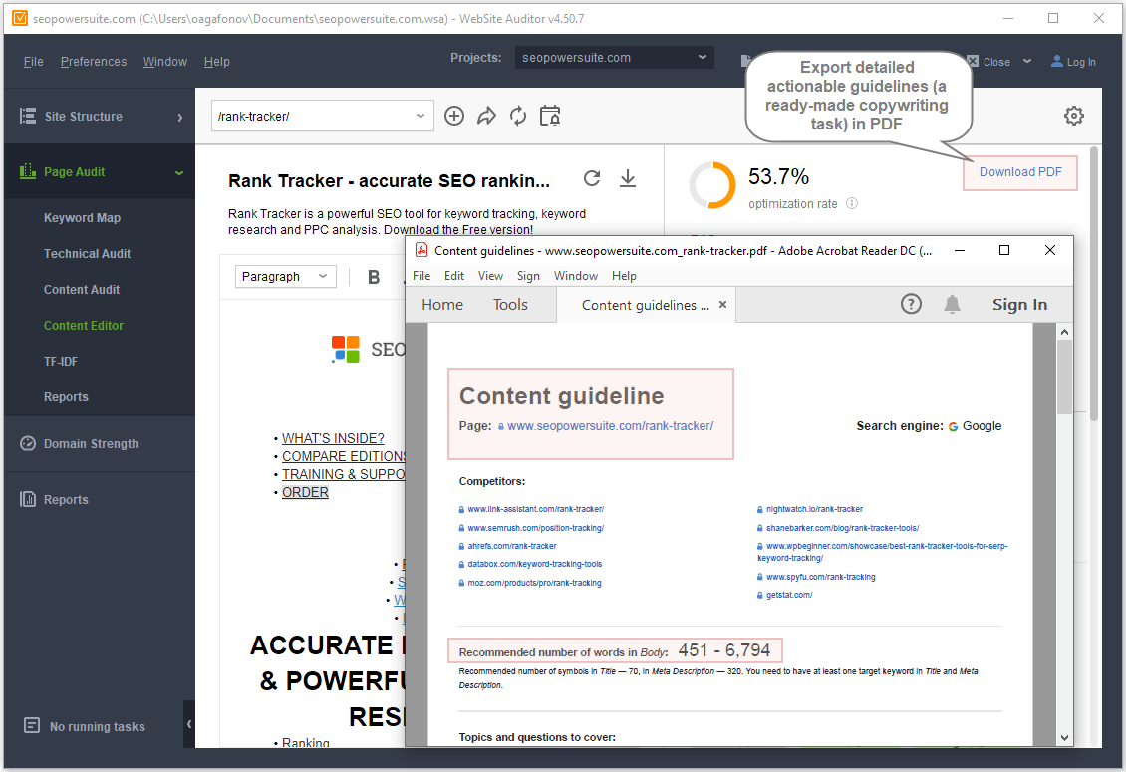Click the Acrobat notifications bell icon

tap(952, 304)
